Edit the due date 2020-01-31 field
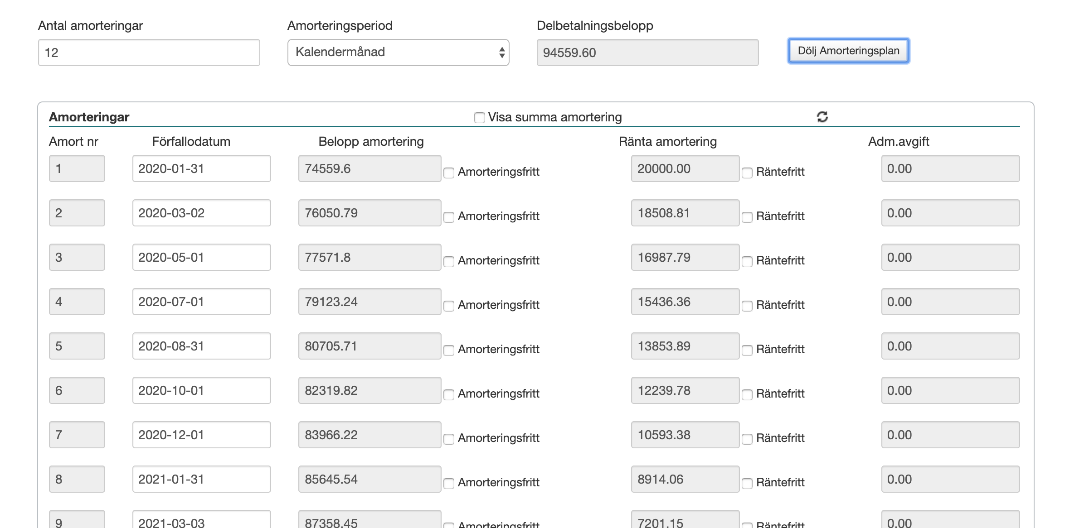 (201, 168)
